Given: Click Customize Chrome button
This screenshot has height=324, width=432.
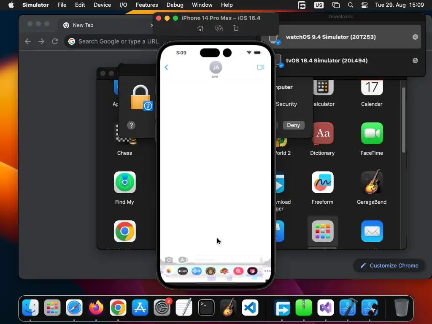Looking at the screenshot, I should [389, 266].
